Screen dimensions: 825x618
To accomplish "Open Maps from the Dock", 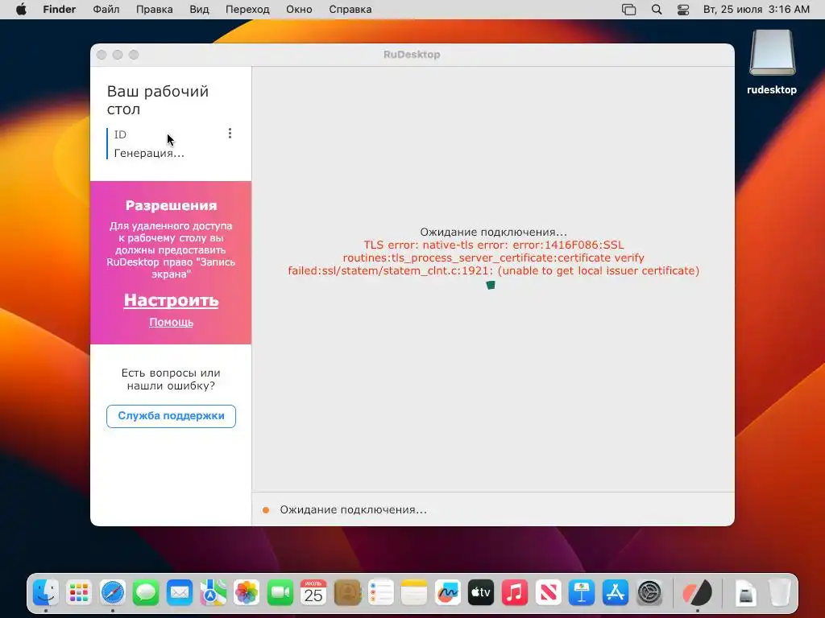I will click(213, 593).
